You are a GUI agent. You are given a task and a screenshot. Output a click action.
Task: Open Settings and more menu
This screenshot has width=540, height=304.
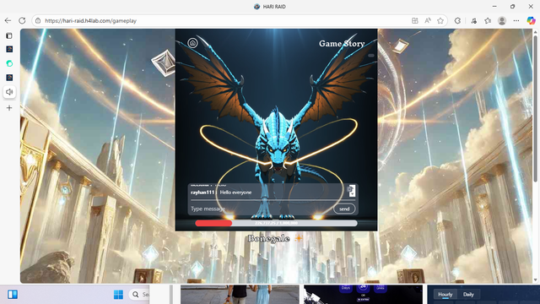516,20
